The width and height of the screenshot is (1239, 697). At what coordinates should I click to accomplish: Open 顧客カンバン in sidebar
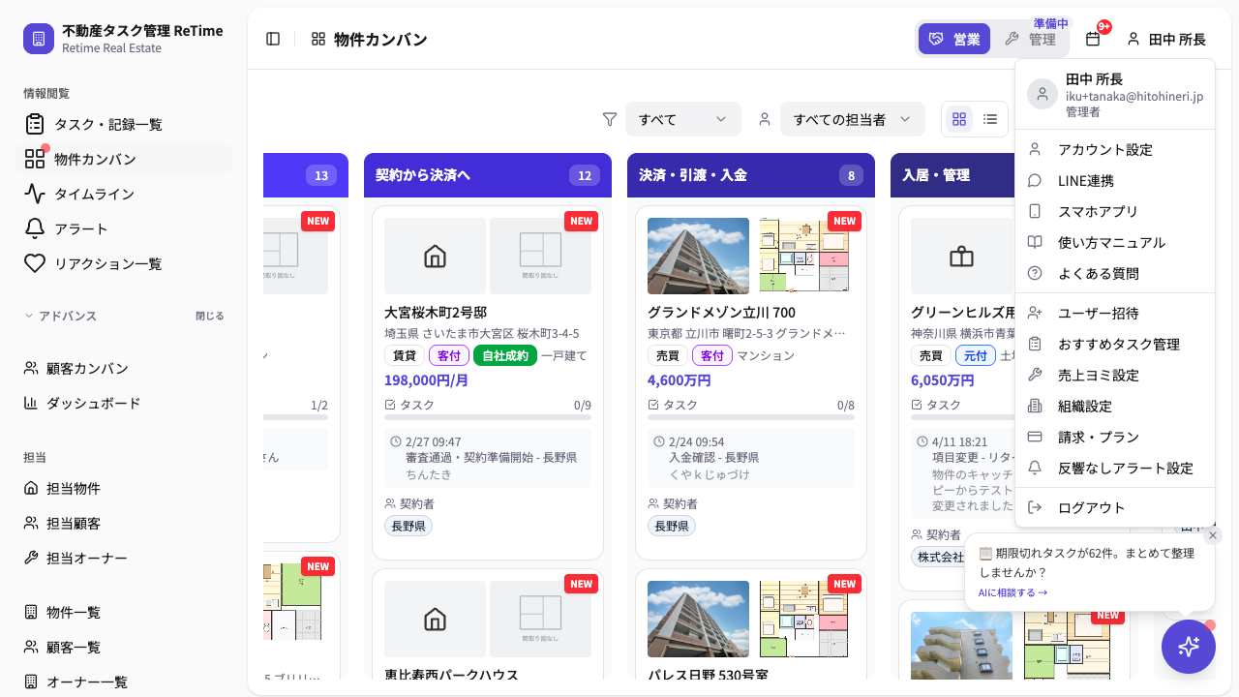(124, 368)
